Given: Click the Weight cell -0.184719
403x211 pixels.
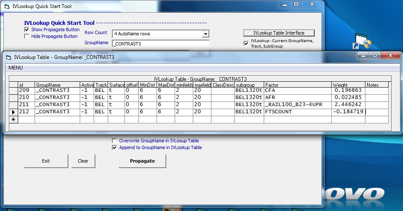Looking at the screenshot, I should click(x=348, y=112).
